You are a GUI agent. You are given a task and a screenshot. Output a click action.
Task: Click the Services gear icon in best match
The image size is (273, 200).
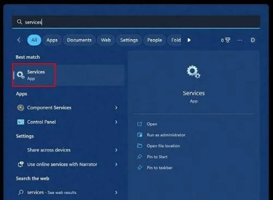(20, 75)
